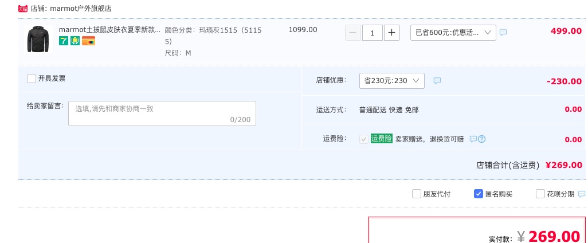This screenshot has width=588, height=243.
Task: Enable the 花呗分期 checkbox
Action: click(x=540, y=194)
